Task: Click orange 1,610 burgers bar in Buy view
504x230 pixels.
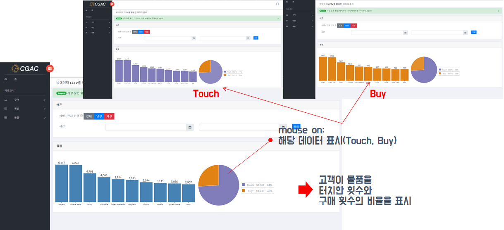Action: 323,69
